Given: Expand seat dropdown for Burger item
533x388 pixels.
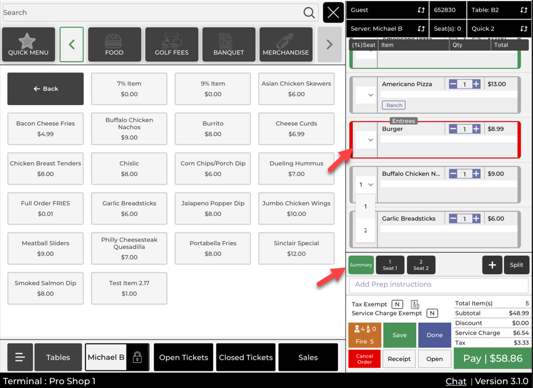Looking at the screenshot, I should tap(370, 140).
